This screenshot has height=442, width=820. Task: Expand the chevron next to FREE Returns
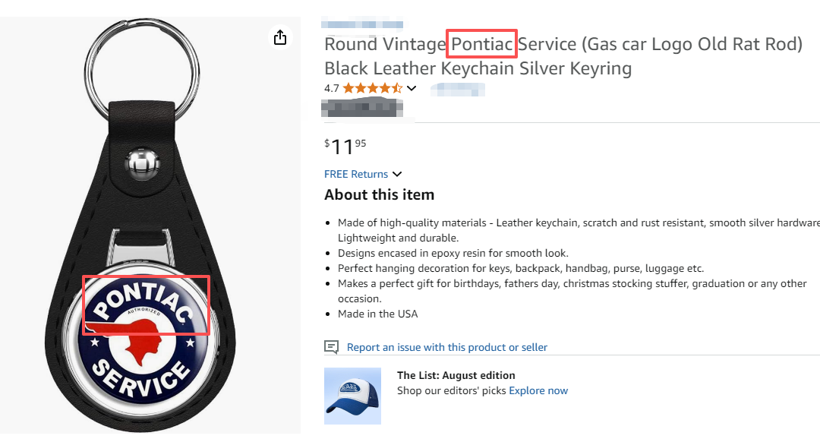[x=397, y=175]
